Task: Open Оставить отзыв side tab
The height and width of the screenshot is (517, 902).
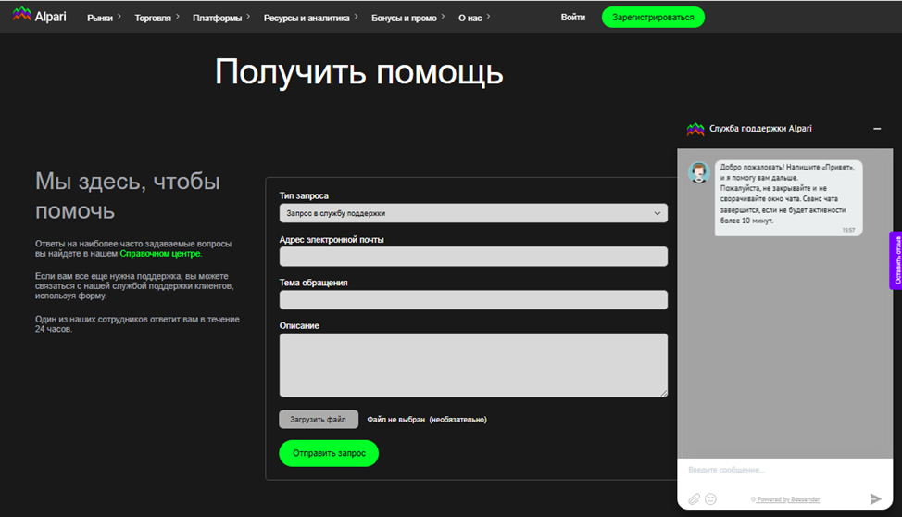Action: tap(896, 260)
